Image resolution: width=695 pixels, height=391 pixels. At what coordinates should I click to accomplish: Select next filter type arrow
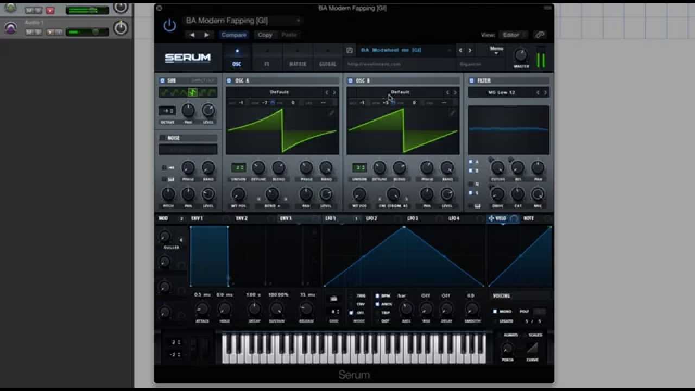click(x=545, y=92)
